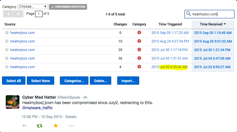The height and width of the screenshot is (132, 237).
Task: Go to next page with right arrow
Action: click(19, 14)
